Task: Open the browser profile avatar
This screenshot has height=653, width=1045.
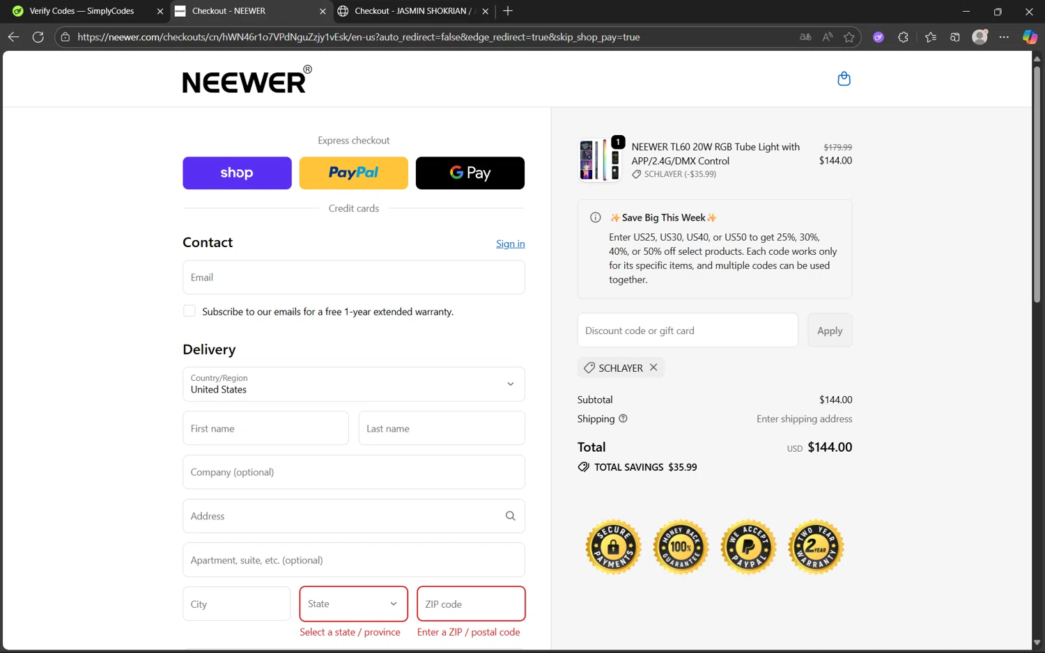Action: click(x=980, y=37)
